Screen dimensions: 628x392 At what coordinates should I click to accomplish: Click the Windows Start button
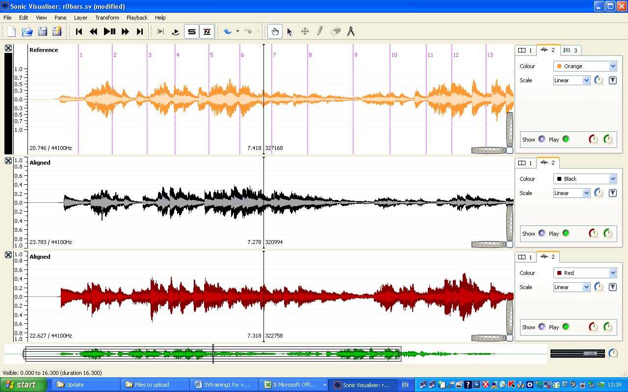[24, 385]
